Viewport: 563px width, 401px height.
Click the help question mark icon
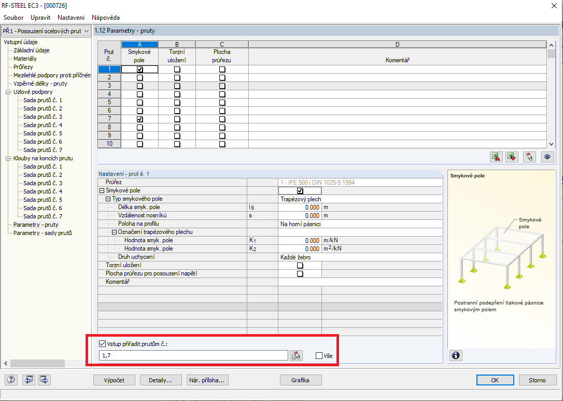point(11,380)
